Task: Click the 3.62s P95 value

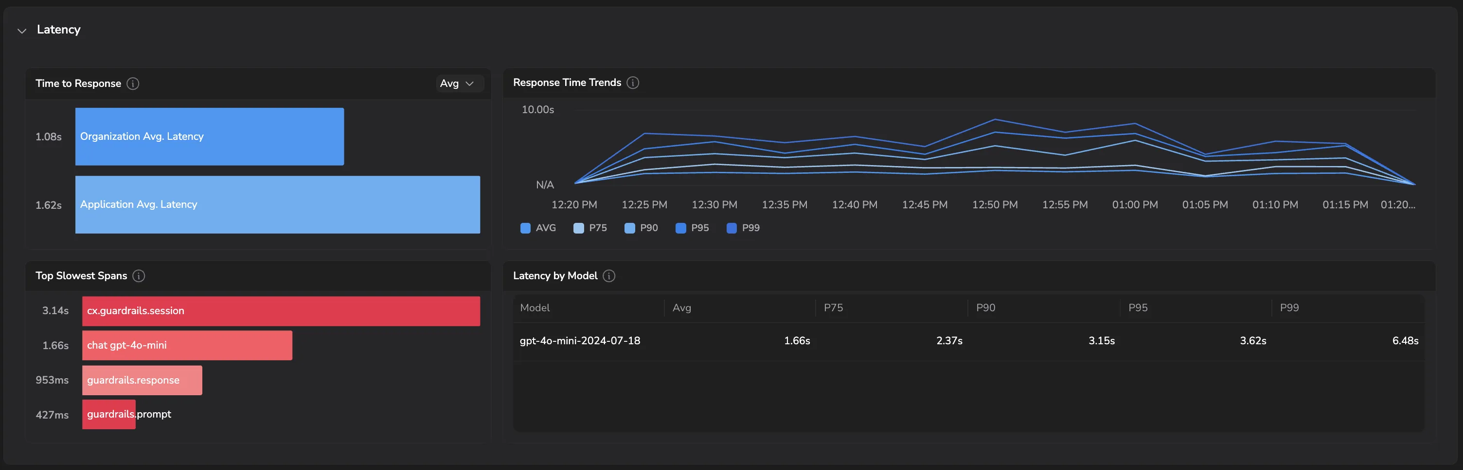Action: [x=1253, y=341]
